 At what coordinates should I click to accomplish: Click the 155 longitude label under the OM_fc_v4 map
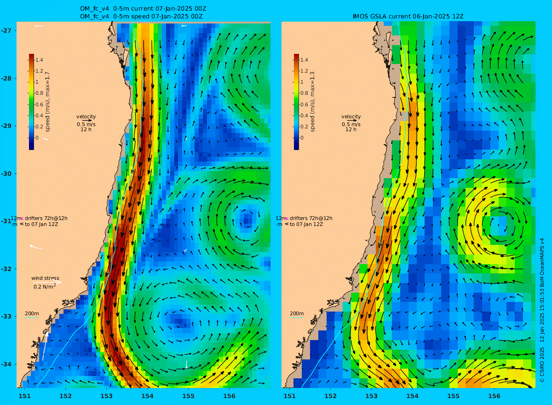[x=188, y=396]
